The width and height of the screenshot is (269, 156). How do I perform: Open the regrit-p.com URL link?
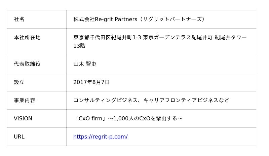[101, 137]
